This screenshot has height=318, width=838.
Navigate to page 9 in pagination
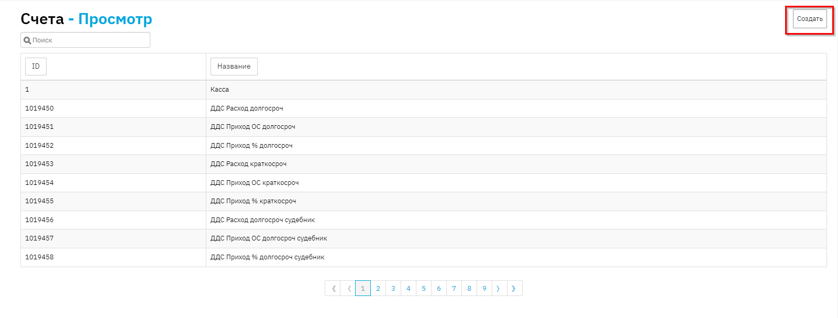coord(484,289)
